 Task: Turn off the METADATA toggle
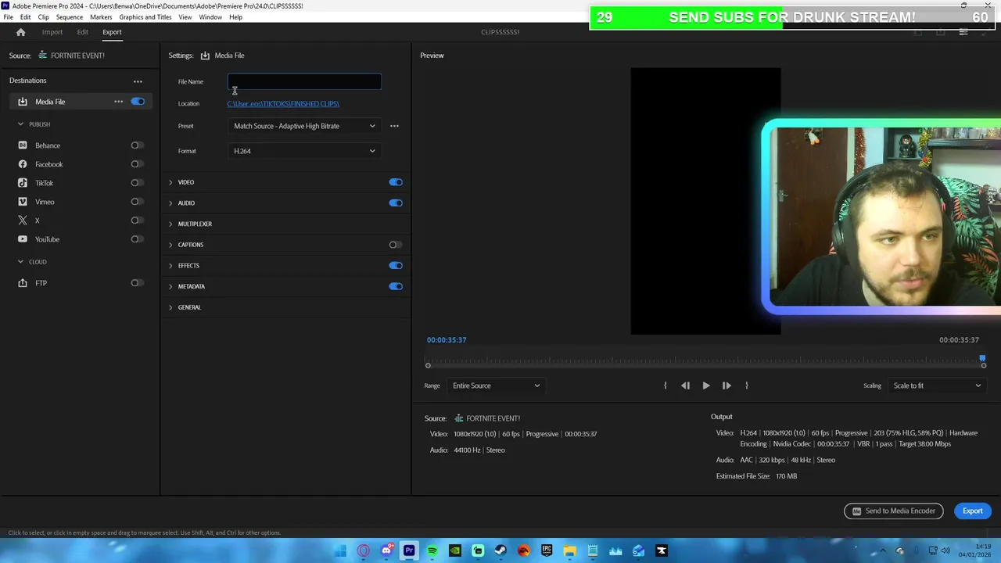click(x=396, y=286)
